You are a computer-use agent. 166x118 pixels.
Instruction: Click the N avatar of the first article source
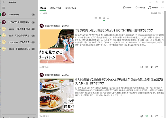(42, 26)
